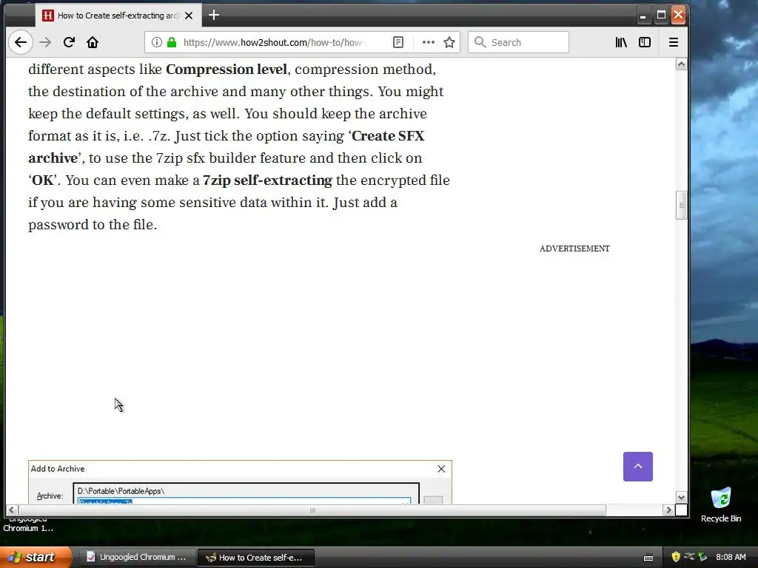Click 'Add to Archive' title text in image
Screen dimensions: 758x568
tap(58, 469)
